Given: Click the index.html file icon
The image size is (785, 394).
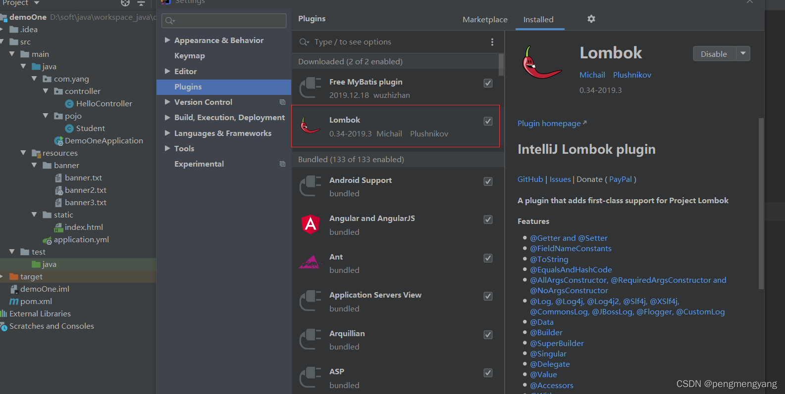Looking at the screenshot, I should point(58,227).
